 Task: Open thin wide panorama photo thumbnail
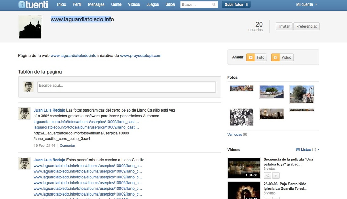[x=302, y=110]
